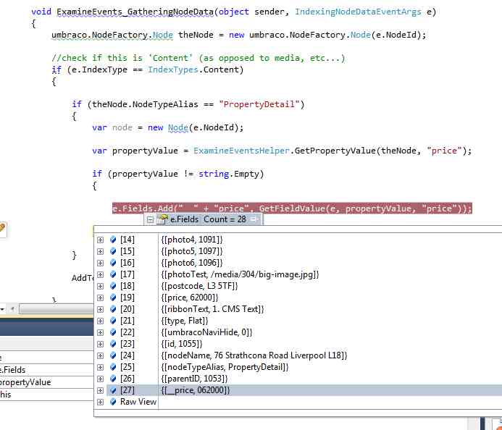Click the field icon of entry [24]

pos(113,355)
